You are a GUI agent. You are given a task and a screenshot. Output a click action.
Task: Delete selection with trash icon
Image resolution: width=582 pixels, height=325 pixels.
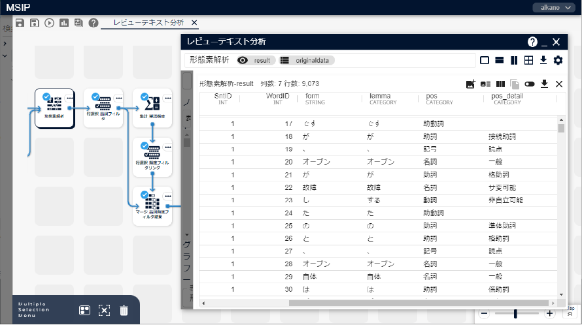(124, 311)
